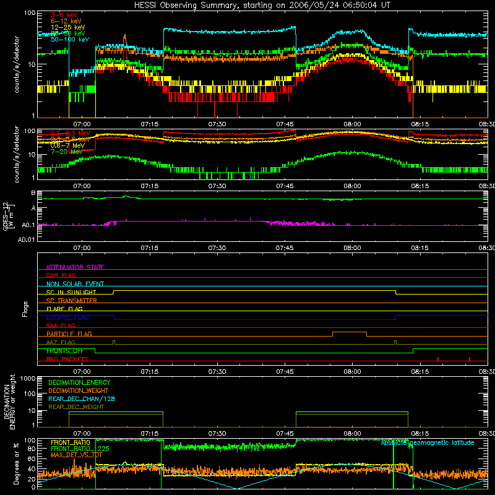Click the "A0.1" GOES axis tick label
This screenshot has height=495, width=495.
28,225
